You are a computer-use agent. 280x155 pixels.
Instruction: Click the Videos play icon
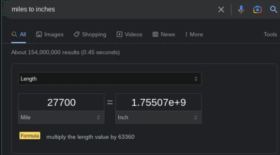[x=119, y=34]
